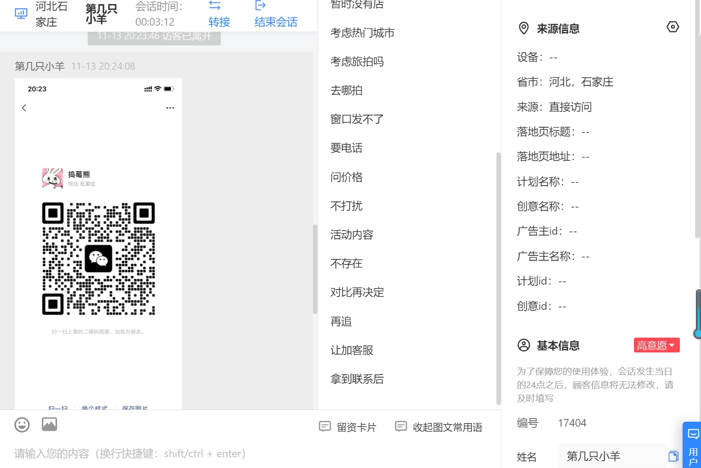The width and height of the screenshot is (701, 468).
Task: Open the emoji picker smiley icon
Action: [22, 425]
